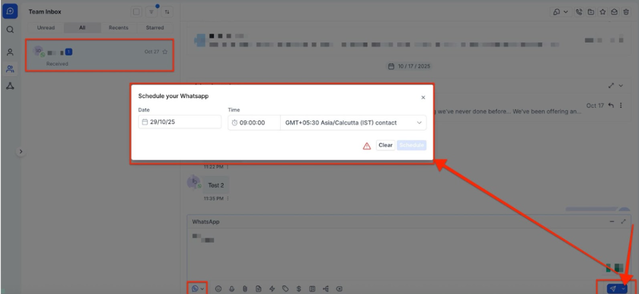The height and width of the screenshot is (294, 639).
Task: Expand the left panel collapse arrow
Action: pos(21,152)
